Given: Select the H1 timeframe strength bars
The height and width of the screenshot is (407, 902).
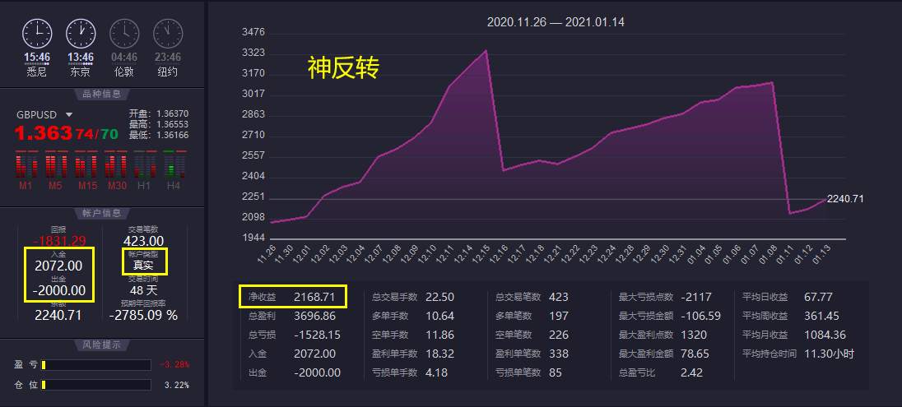Looking at the screenshot, I should (x=144, y=165).
